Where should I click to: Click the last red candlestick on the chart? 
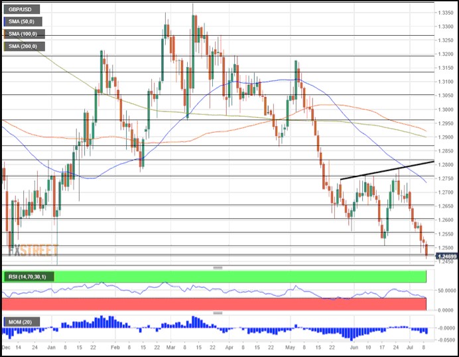pyautogui.click(x=426, y=250)
